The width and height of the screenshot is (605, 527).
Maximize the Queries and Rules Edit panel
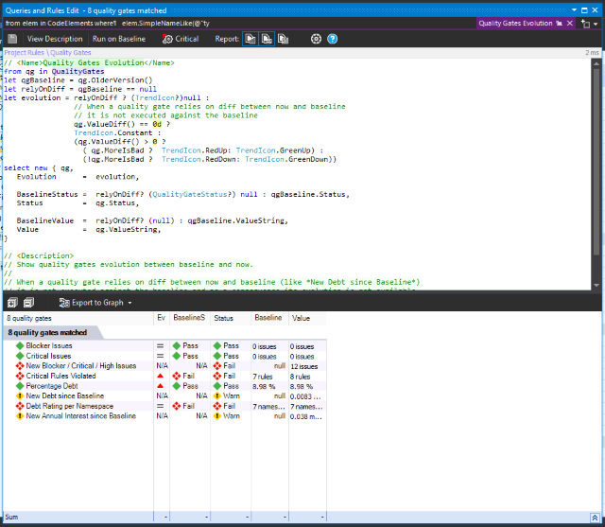pos(584,10)
